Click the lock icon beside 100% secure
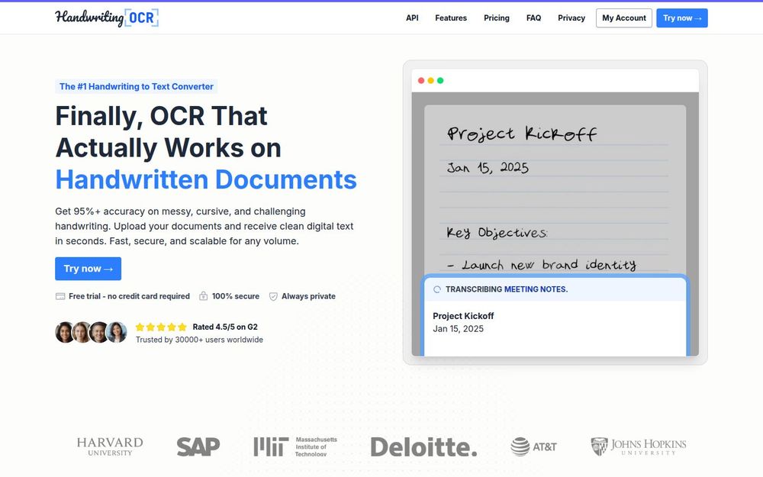763x477 pixels. 204,296
